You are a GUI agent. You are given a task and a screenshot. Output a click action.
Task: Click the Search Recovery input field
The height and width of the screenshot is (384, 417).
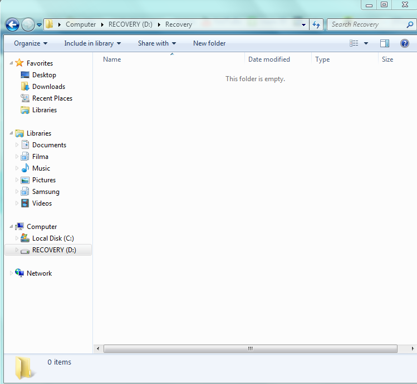pos(366,24)
